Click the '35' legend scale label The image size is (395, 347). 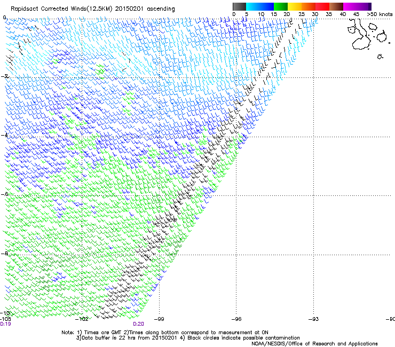coord(329,14)
